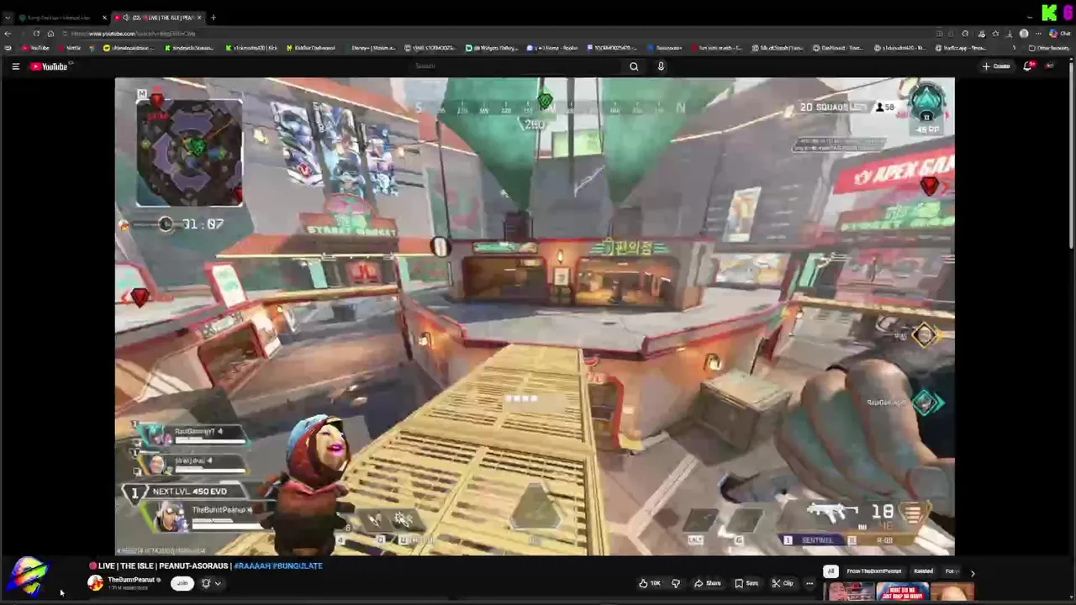Screen dimensions: 1076x605
Task: Open the first recommended video thumbnail
Action: coord(851,593)
